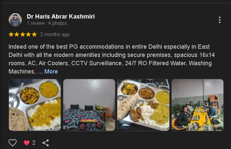The width and height of the screenshot is (231, 149).
Task: Share this review using the share icon
Action: [45, 143]
